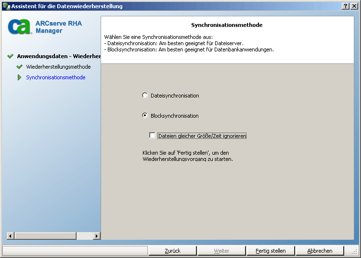The width and height of the screenshot is (361, 258).
Task: Click the help question mark in title bar
Action: tap(345, 6)
